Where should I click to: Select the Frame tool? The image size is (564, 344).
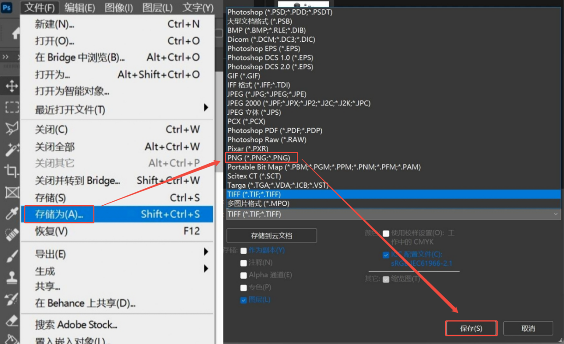tap(12, 192)
